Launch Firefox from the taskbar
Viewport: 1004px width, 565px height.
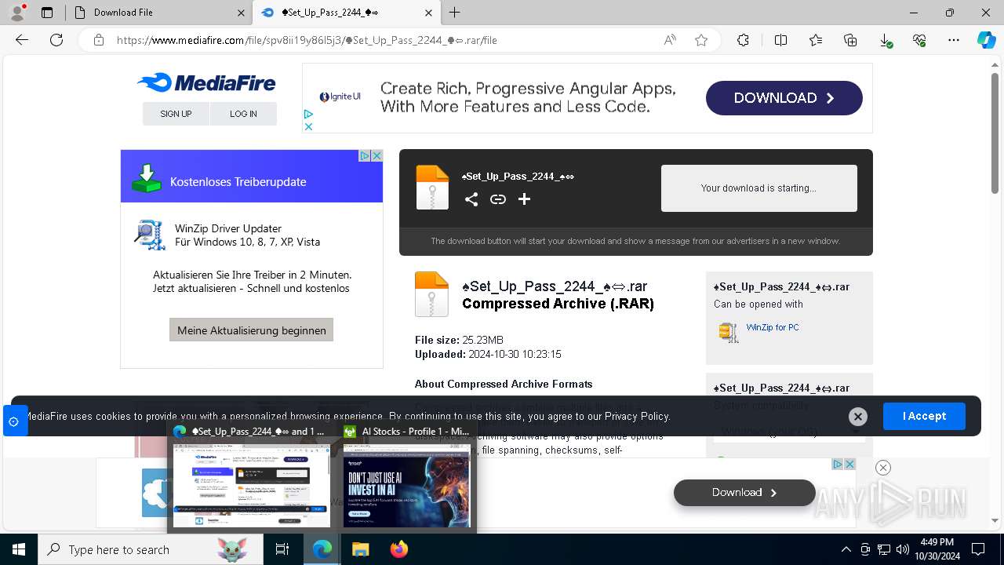(x=398, y=549)
